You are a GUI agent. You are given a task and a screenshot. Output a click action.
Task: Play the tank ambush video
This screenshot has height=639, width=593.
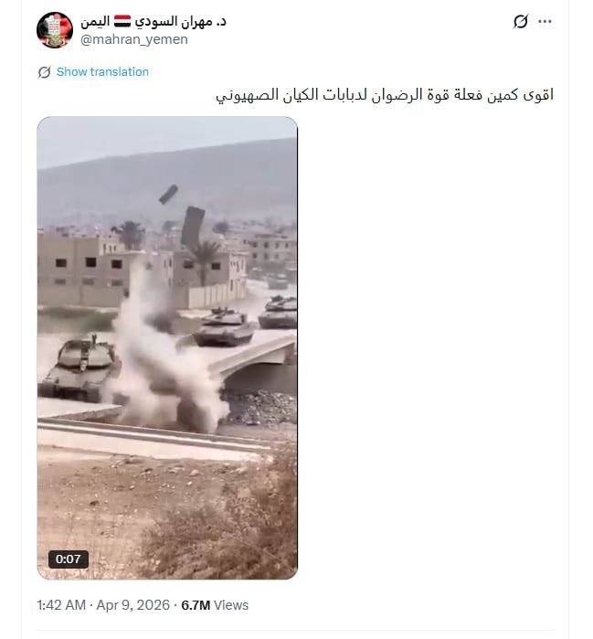[167, 347]
